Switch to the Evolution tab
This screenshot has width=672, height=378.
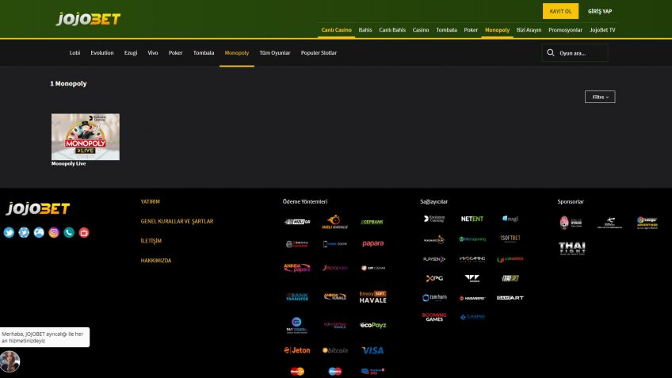(x=102, y=53)
